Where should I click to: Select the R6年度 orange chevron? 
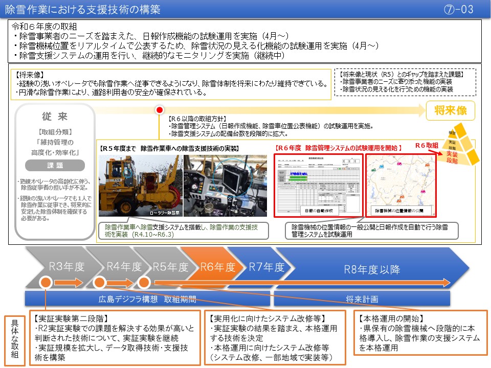214,267
